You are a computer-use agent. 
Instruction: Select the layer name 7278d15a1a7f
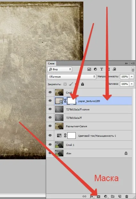click(74, 118)
